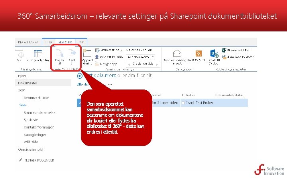
Task: Toggle checkbox before Frank Test Bruker
Action: (183, 103)
